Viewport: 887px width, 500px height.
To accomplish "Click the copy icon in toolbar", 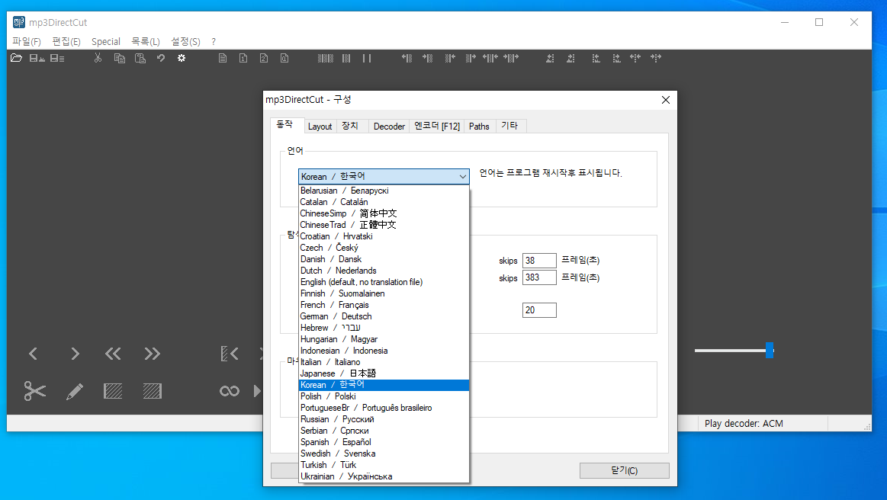I will click(x=120, y=58).
